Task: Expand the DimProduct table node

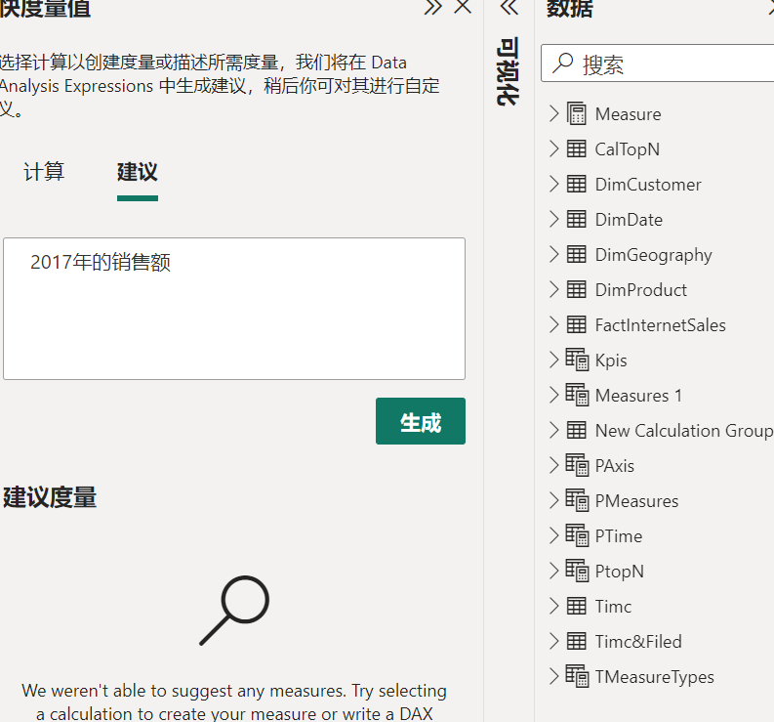Action: 553,289
